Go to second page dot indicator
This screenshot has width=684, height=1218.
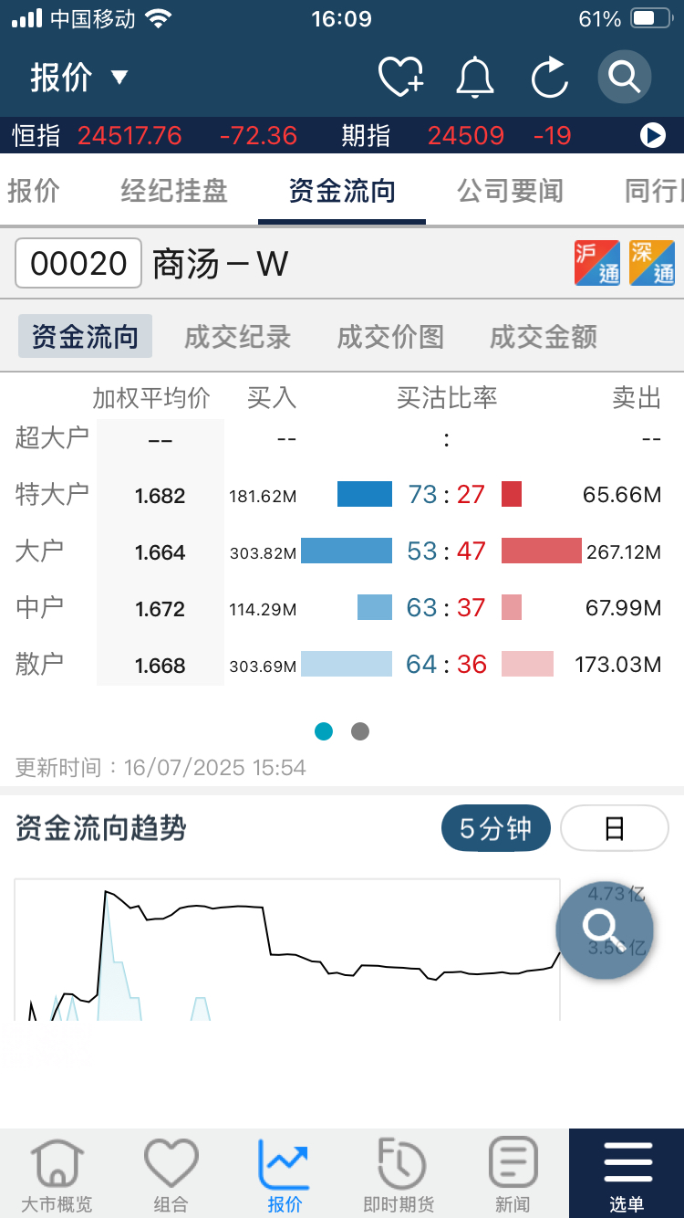pyautogui.click(x=360, y=731)
